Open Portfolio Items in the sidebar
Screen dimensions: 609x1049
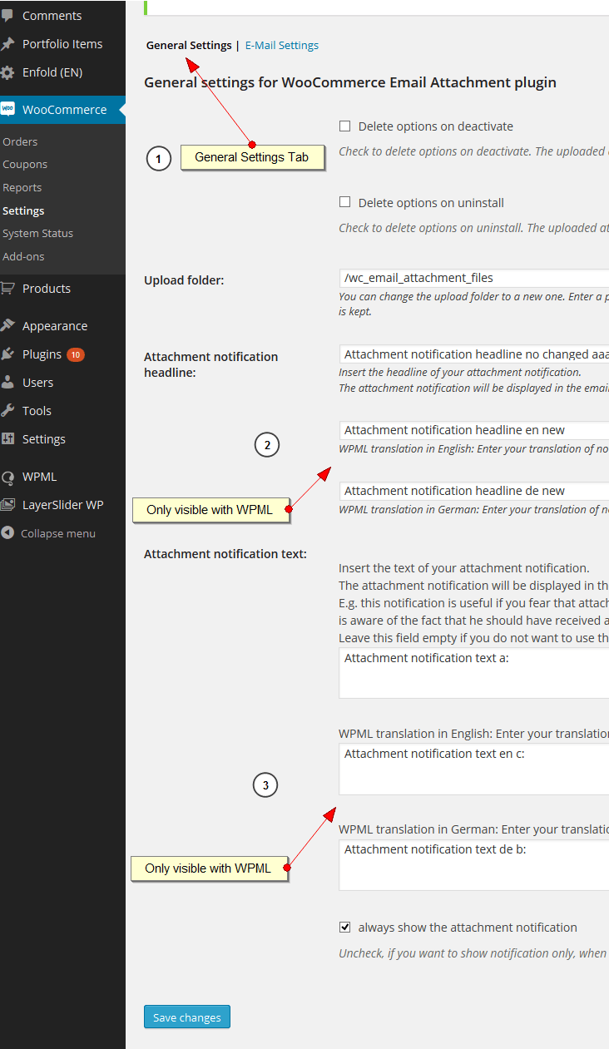coord(62,44)
